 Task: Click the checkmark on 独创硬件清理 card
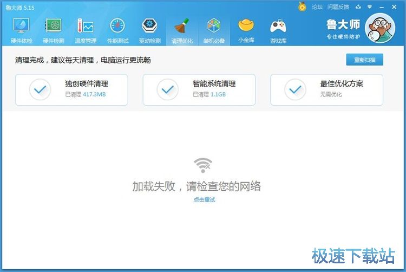(x=40, y=89)
